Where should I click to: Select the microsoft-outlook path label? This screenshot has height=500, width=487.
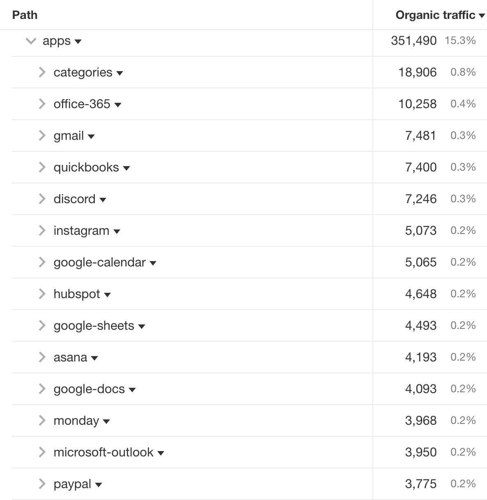103,452
